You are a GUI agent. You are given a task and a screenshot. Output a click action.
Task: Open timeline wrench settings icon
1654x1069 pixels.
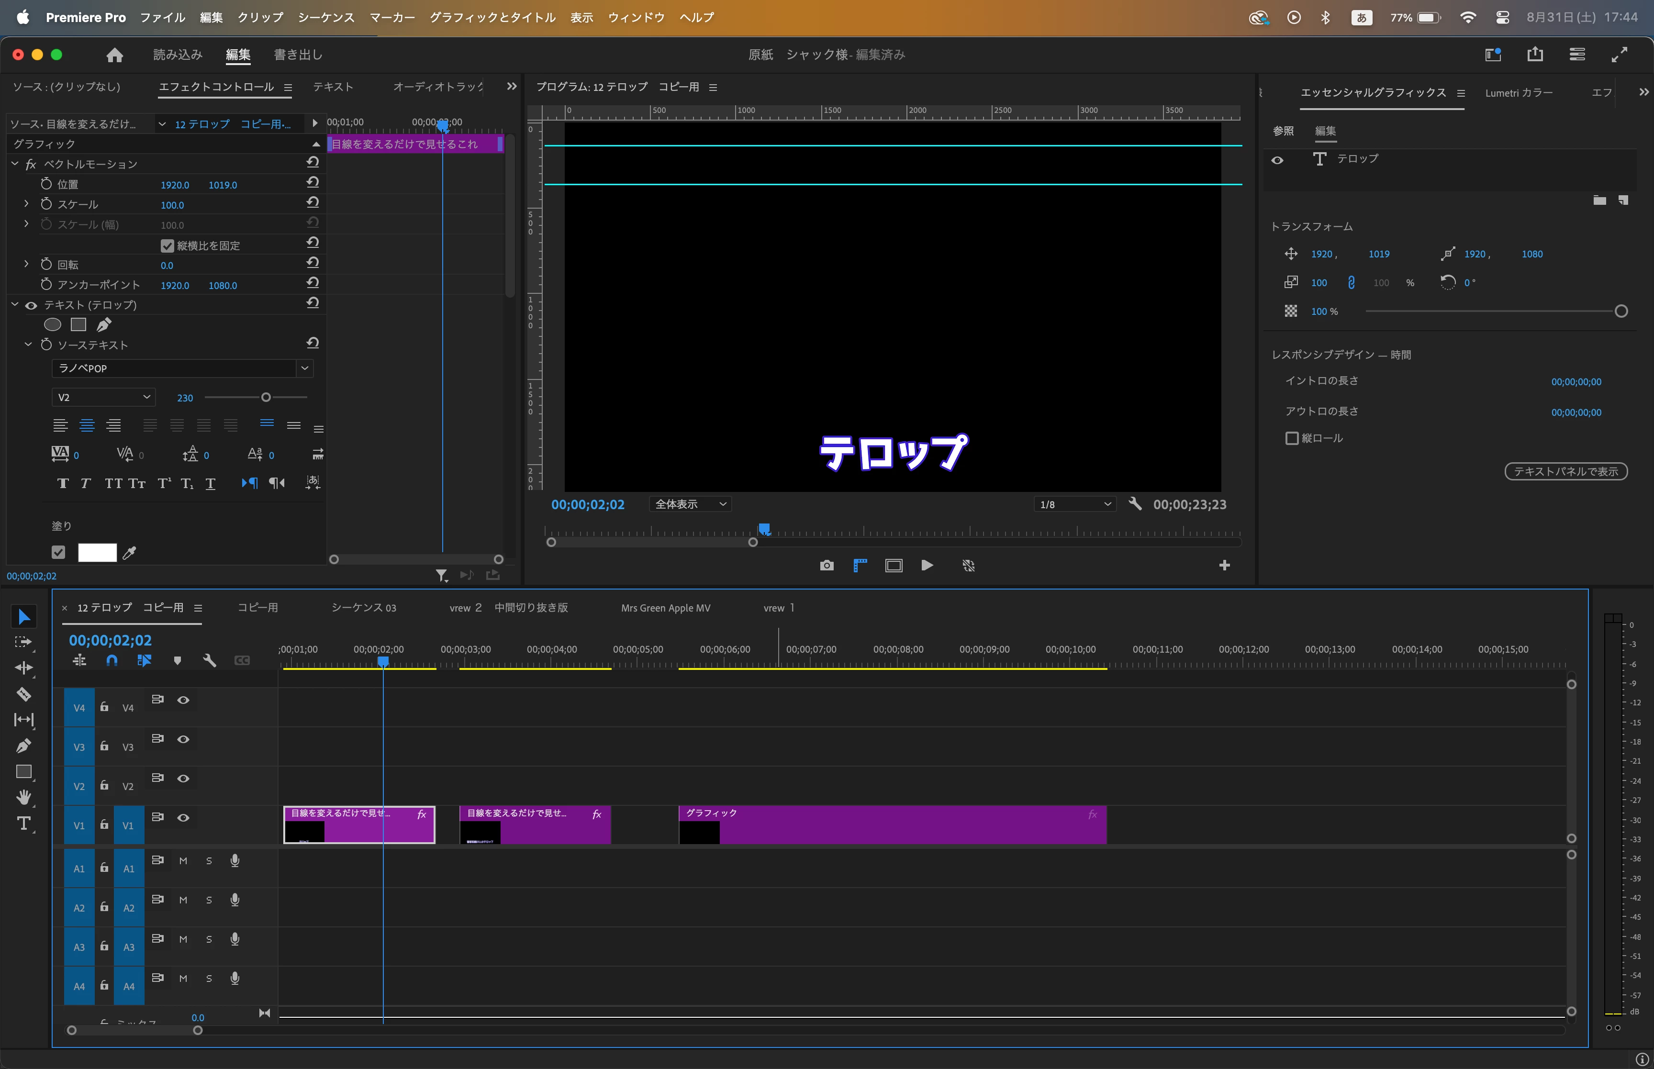pyautogui.click(x=210, y=661)
